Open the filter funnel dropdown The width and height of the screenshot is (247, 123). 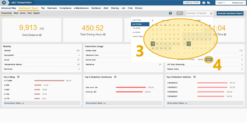point(180,13)
